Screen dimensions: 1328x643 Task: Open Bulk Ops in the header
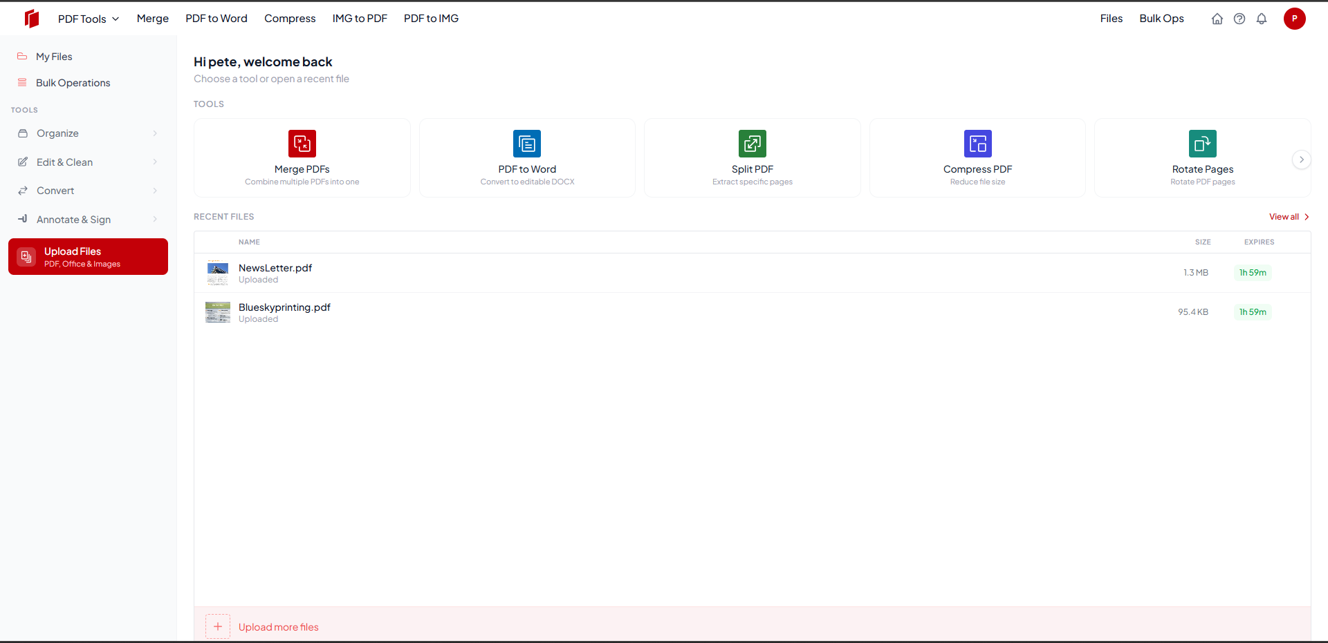point(1162,19)
